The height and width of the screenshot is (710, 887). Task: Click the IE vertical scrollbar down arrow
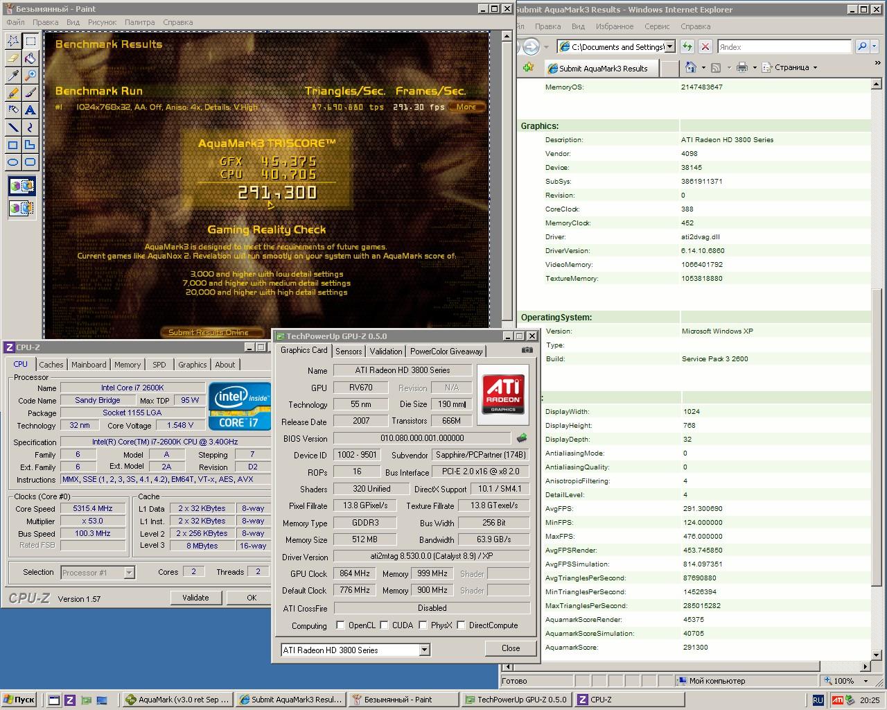pos(877,655)
